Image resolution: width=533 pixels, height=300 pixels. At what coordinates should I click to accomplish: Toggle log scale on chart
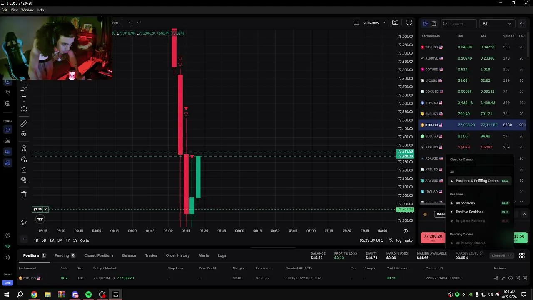(399, 240)
